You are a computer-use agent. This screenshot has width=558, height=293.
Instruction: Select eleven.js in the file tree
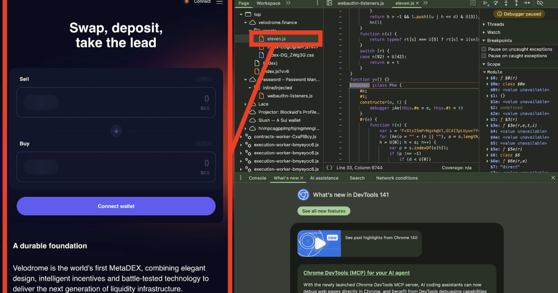pyautogui.click(x=276, y=39)
